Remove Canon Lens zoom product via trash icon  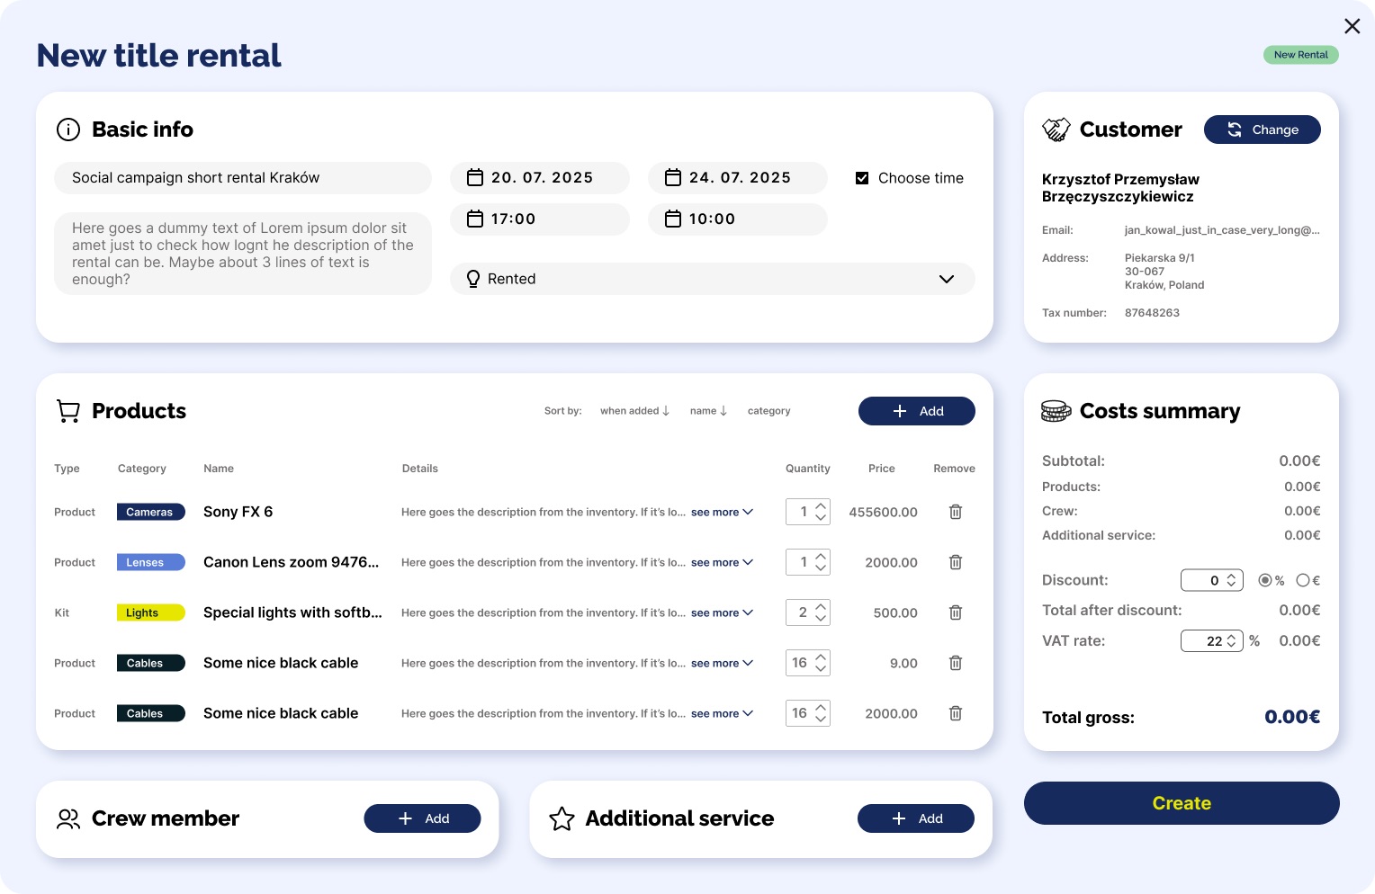(956, 562)
